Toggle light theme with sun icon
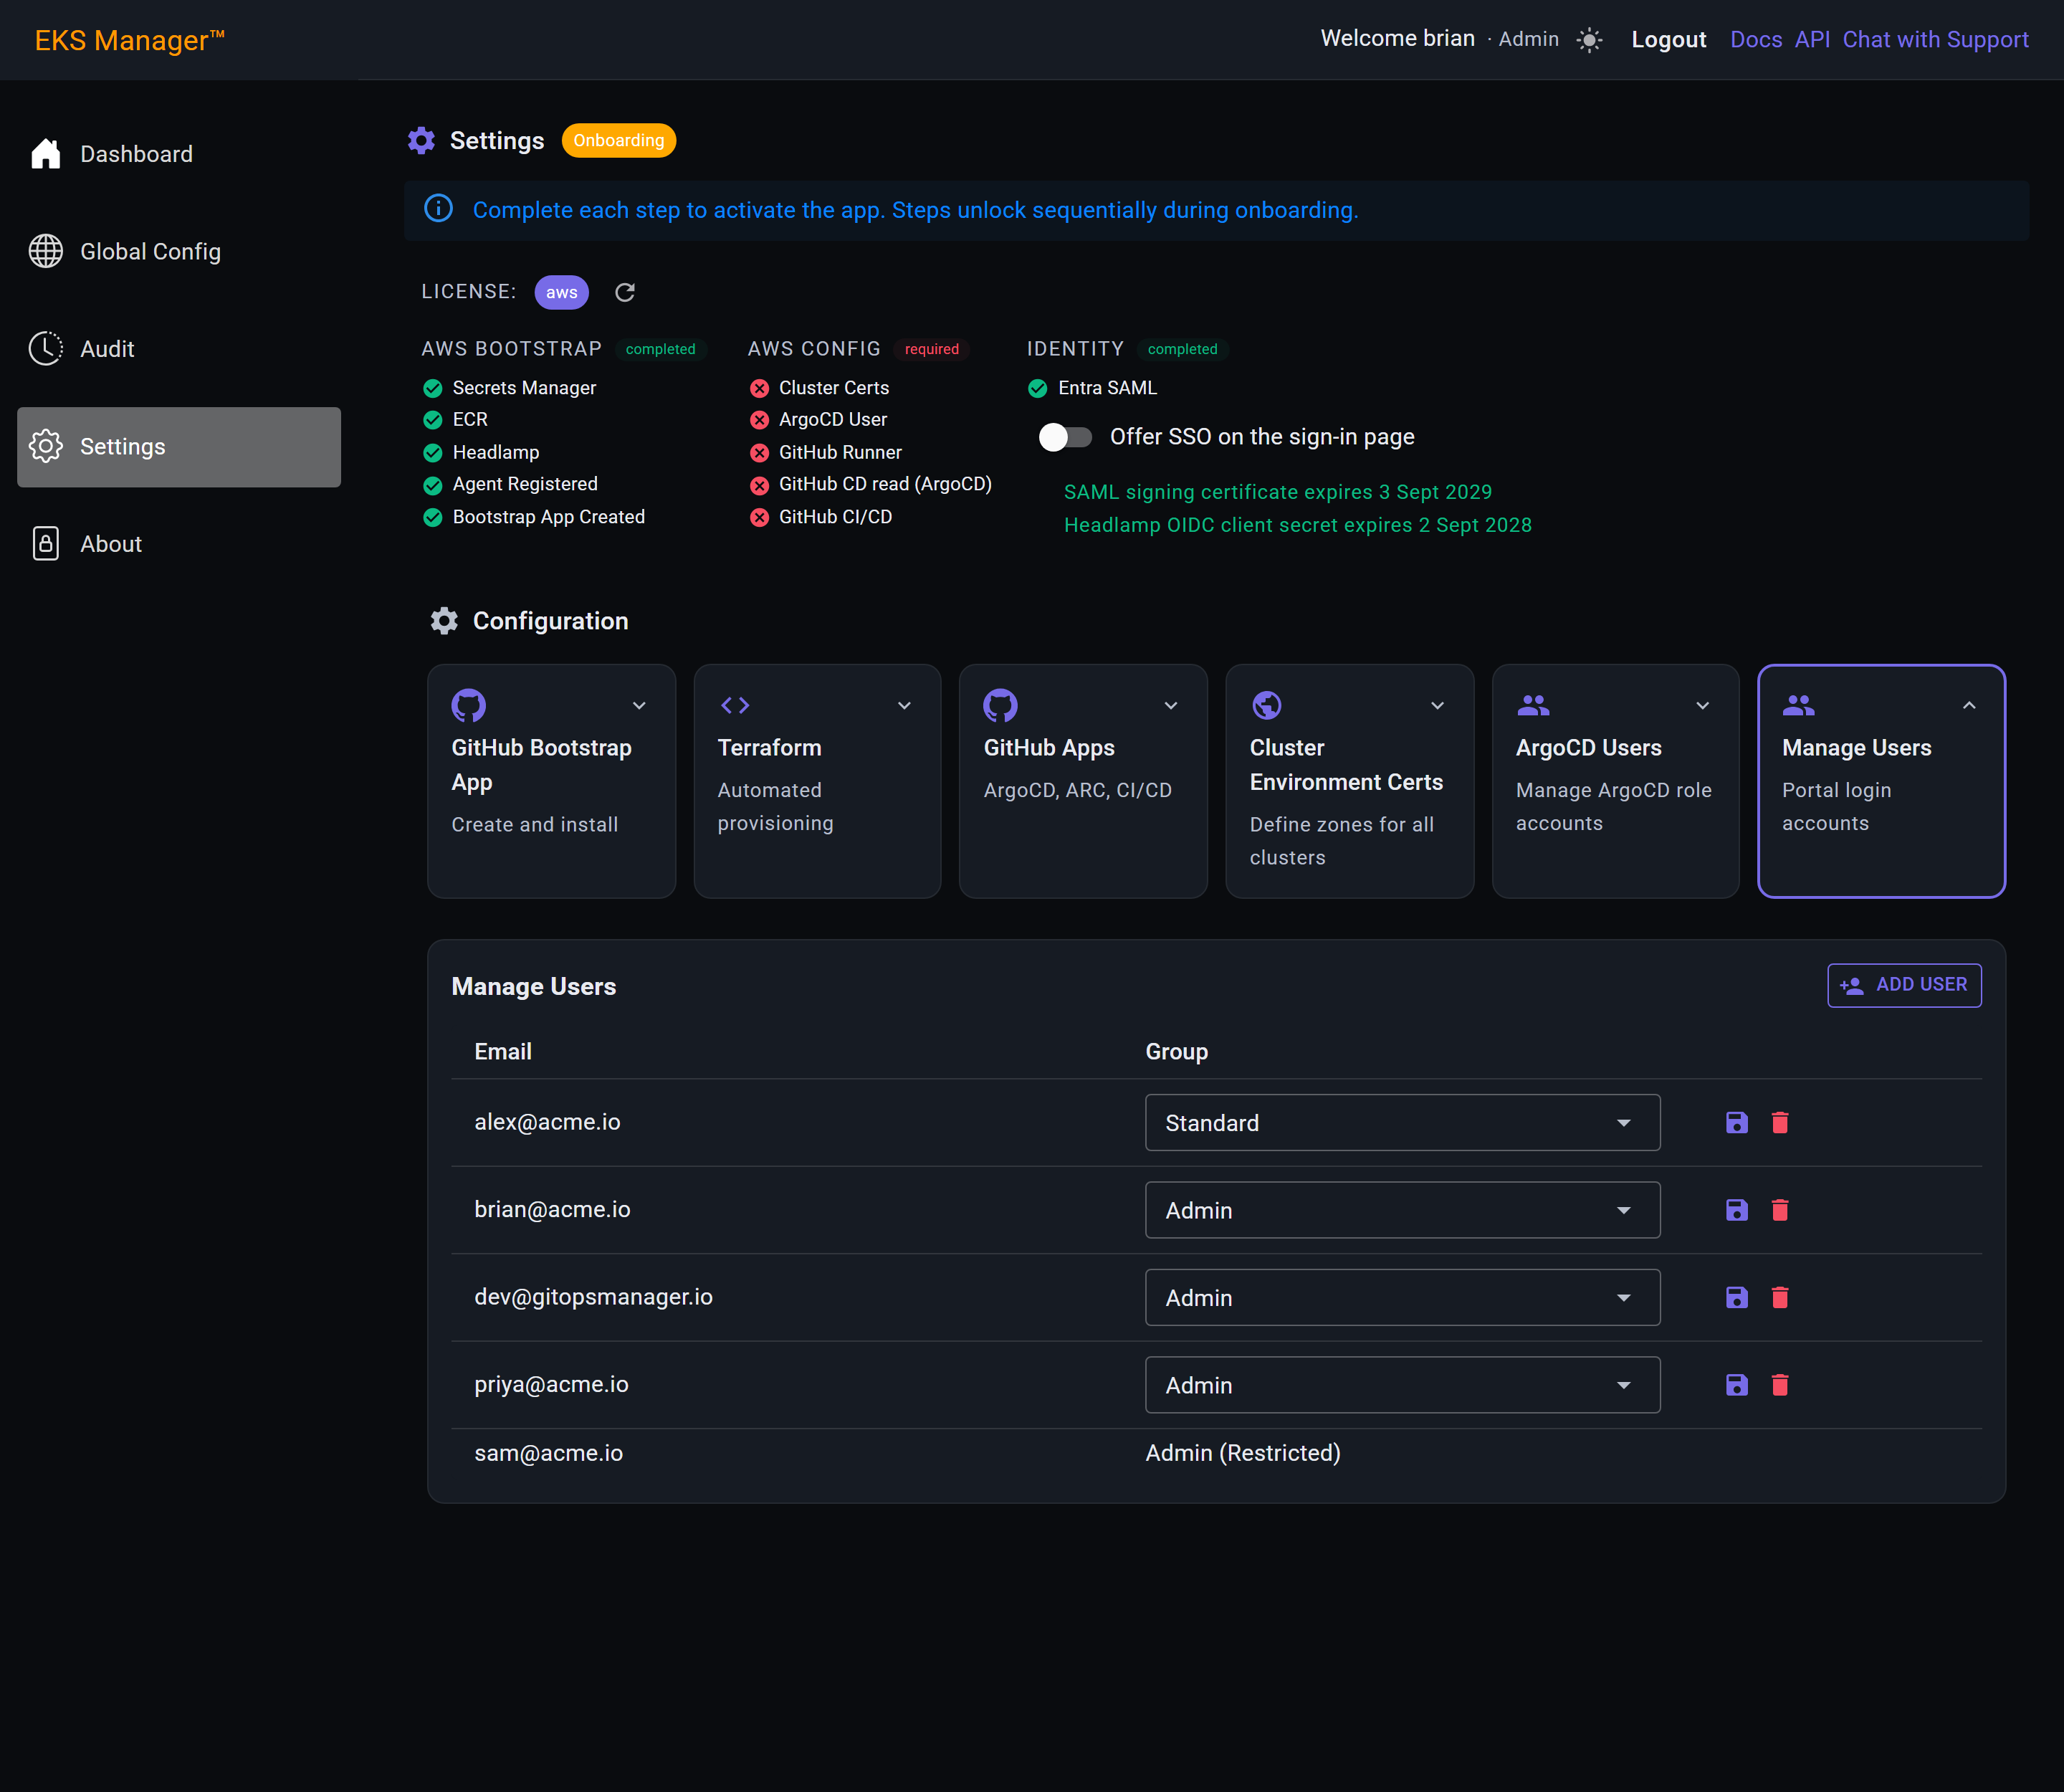 pos(1589,40)
